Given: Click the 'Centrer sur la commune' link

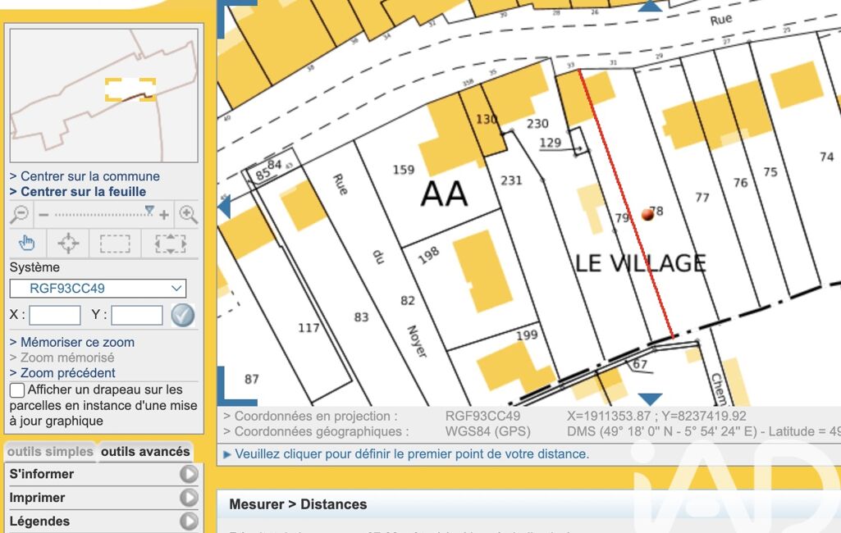Looking at the screenshot, I should pos(85,176).
